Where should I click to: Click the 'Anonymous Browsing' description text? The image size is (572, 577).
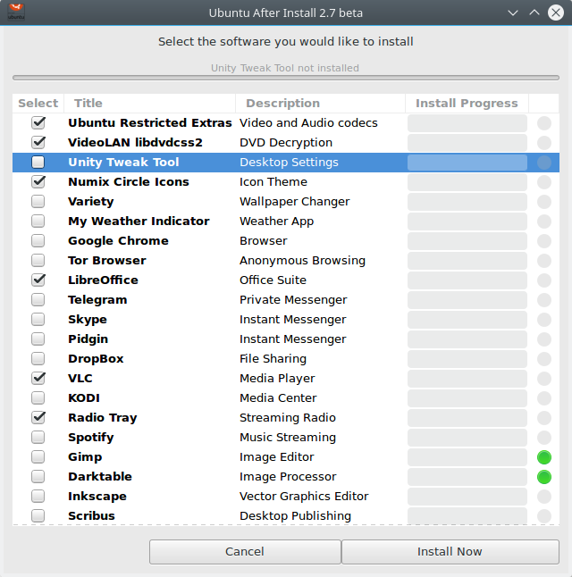pyautogui.click(x=302, y=261)
